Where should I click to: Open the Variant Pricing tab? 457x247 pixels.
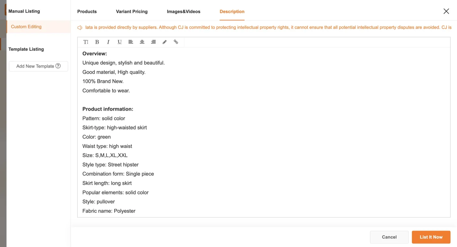(132, 11)
